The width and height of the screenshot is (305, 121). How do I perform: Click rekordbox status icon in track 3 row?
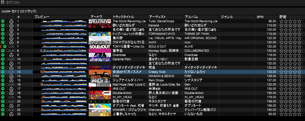click(x=11, y=30)
